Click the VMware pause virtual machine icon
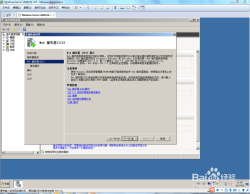Viewport: 250px width, 194px height. tap(76, 7)
